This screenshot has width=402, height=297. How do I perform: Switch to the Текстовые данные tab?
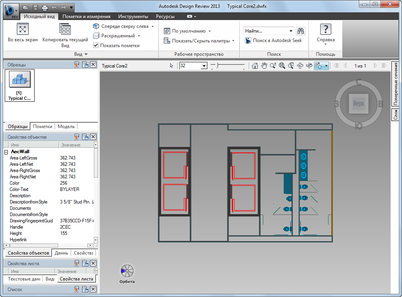(x=24, y=279)
